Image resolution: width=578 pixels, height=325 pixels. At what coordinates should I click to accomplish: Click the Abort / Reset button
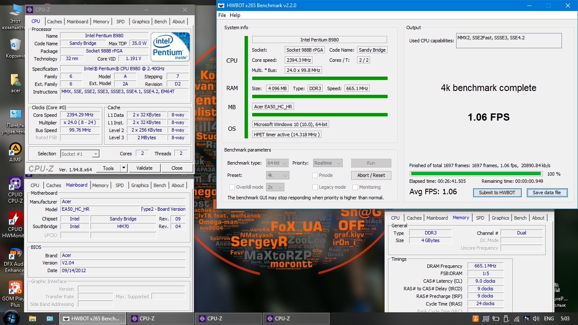pos(371,175)
